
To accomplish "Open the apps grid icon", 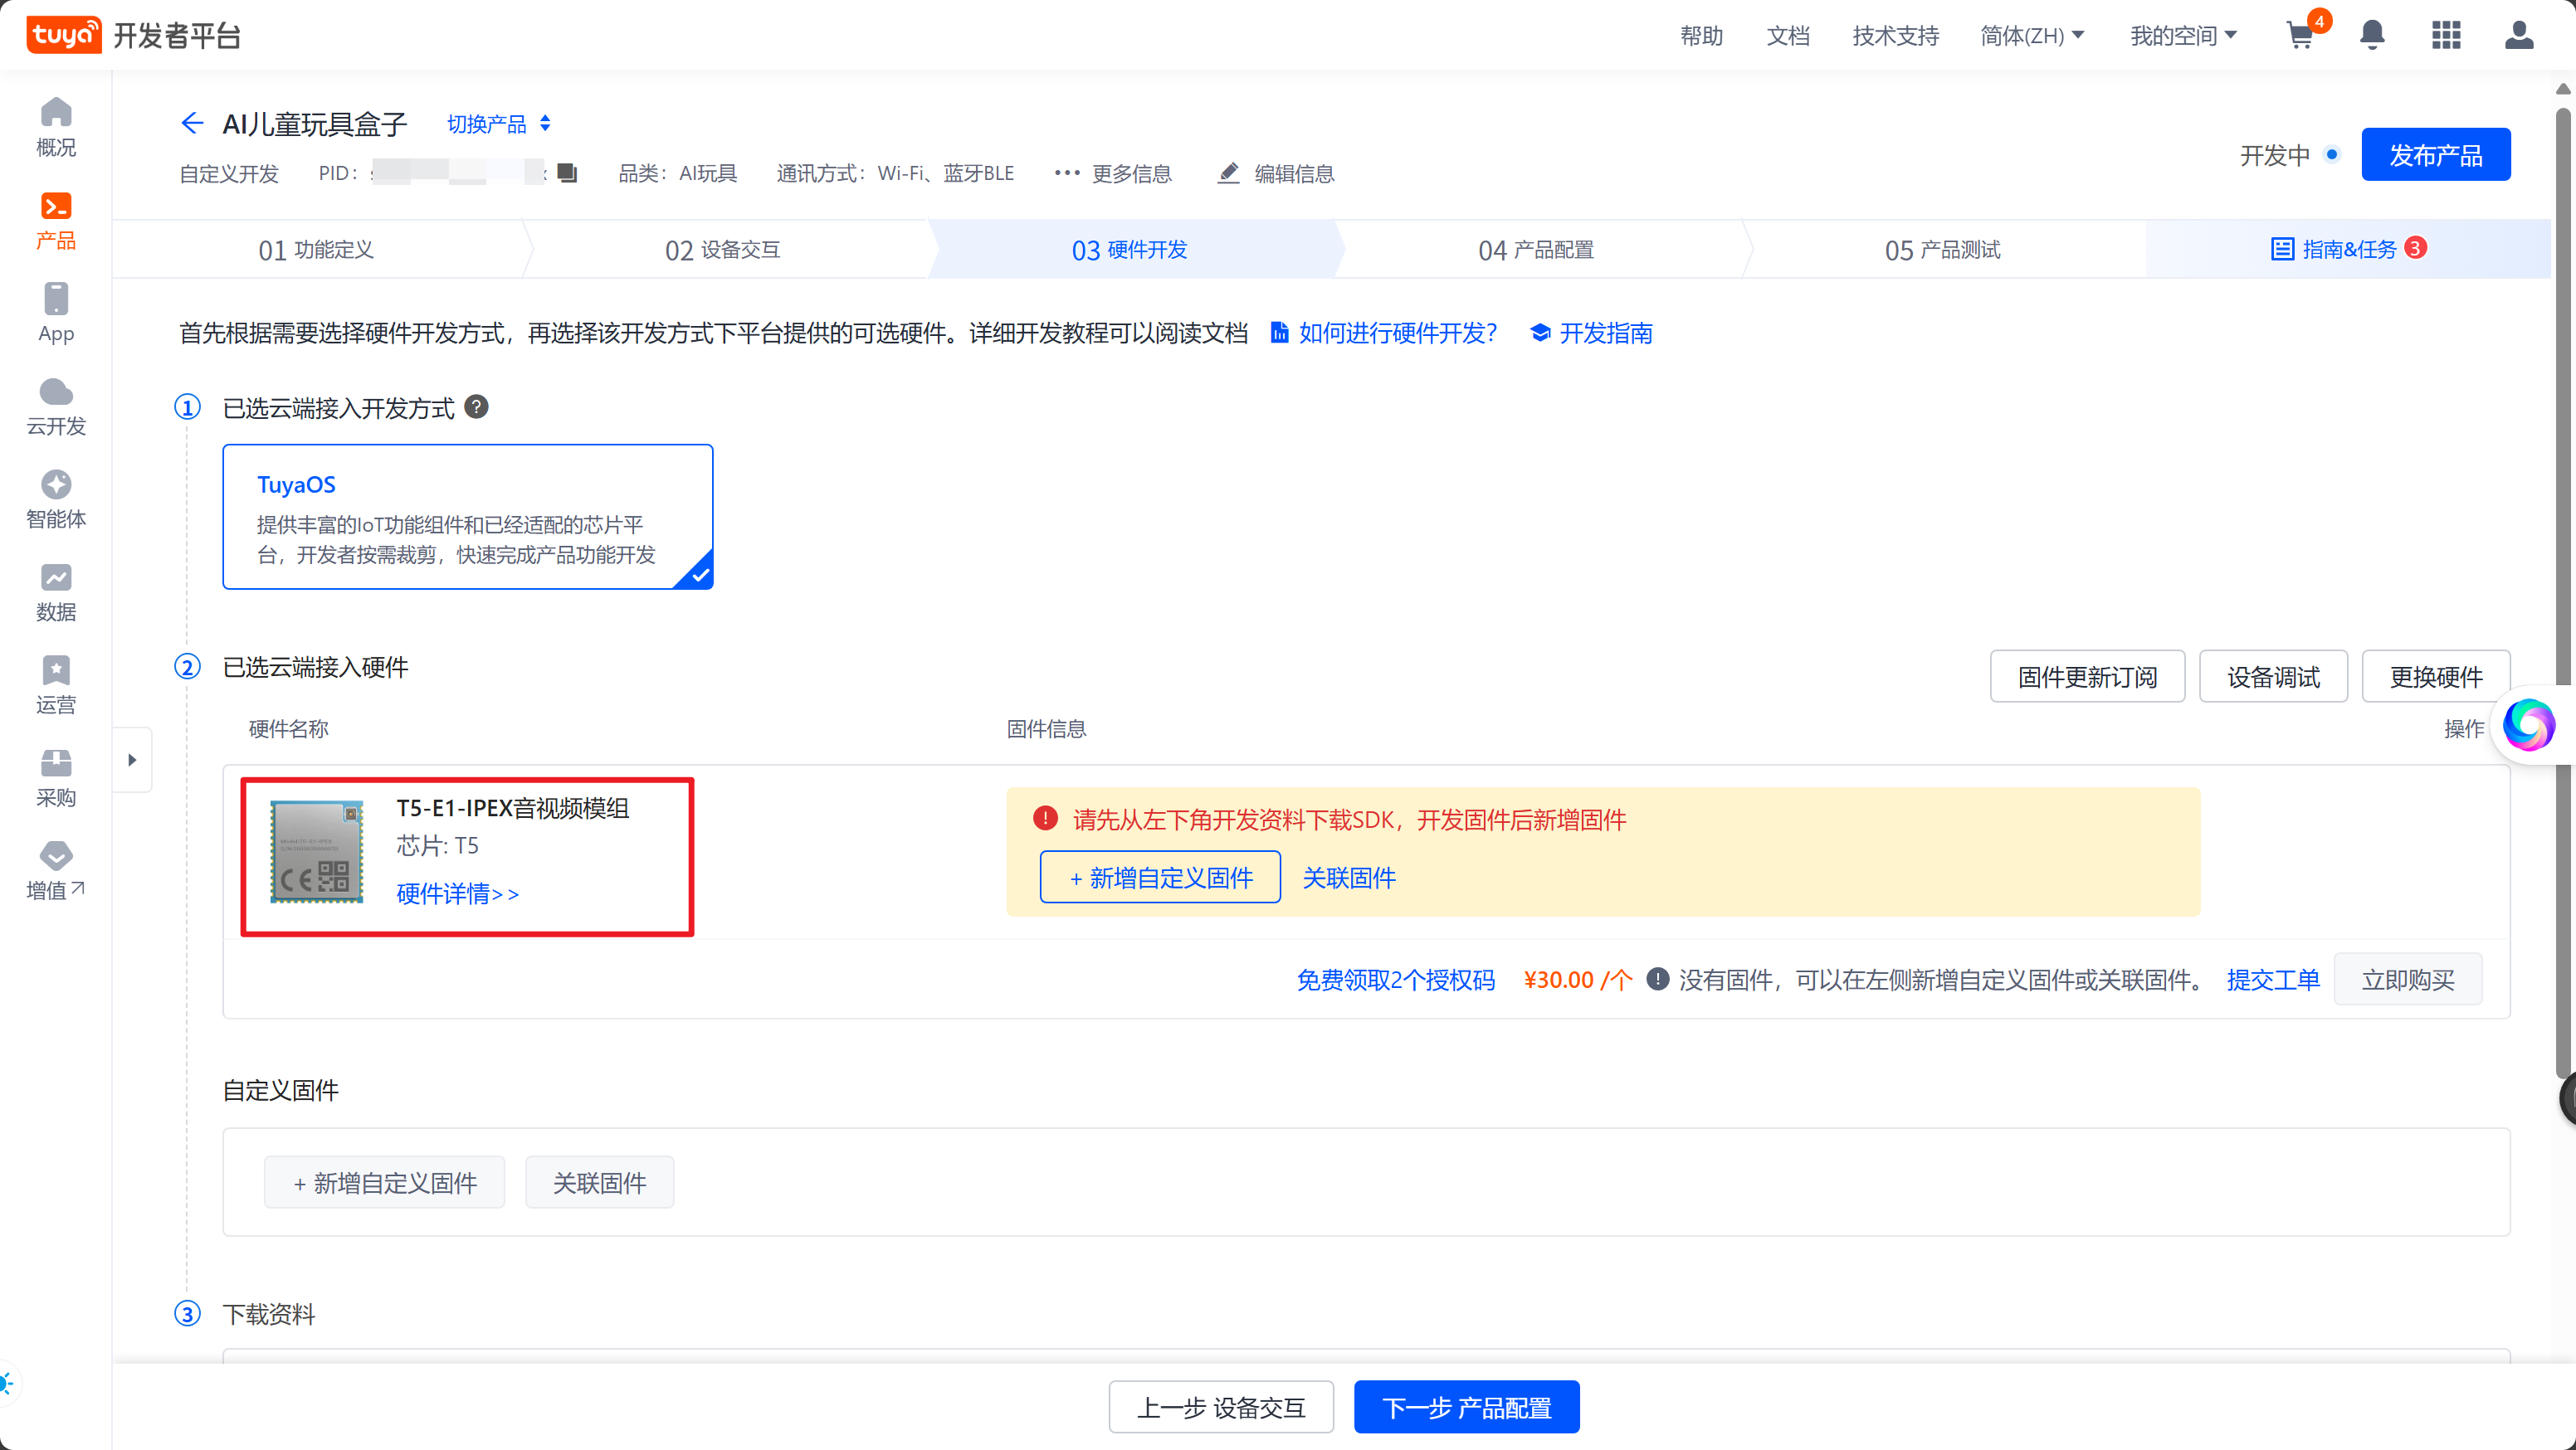I will (x=2445, y=36).
